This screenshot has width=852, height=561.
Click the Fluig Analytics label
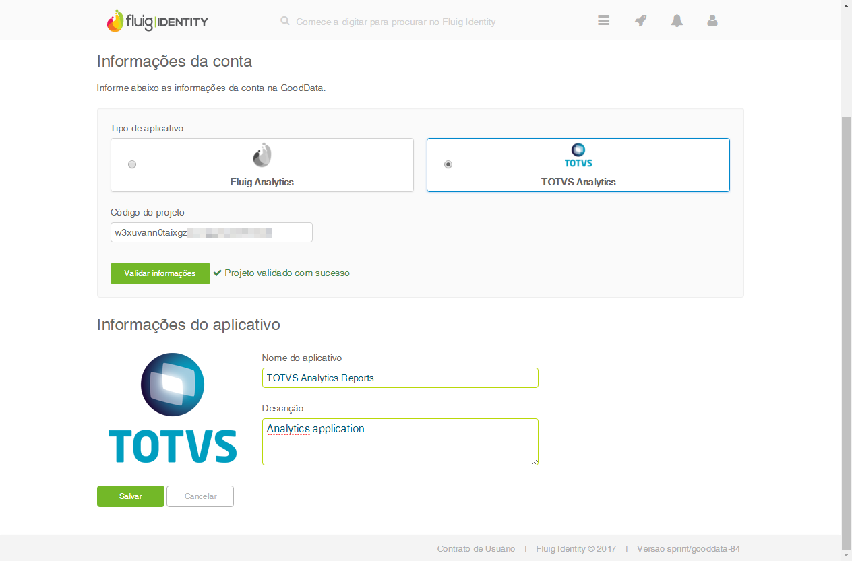262,182
